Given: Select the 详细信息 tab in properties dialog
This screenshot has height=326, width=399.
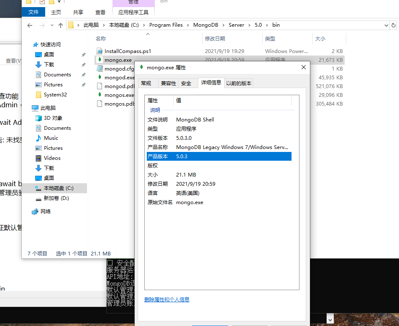Looking at the screenshot, I should 211,83.
